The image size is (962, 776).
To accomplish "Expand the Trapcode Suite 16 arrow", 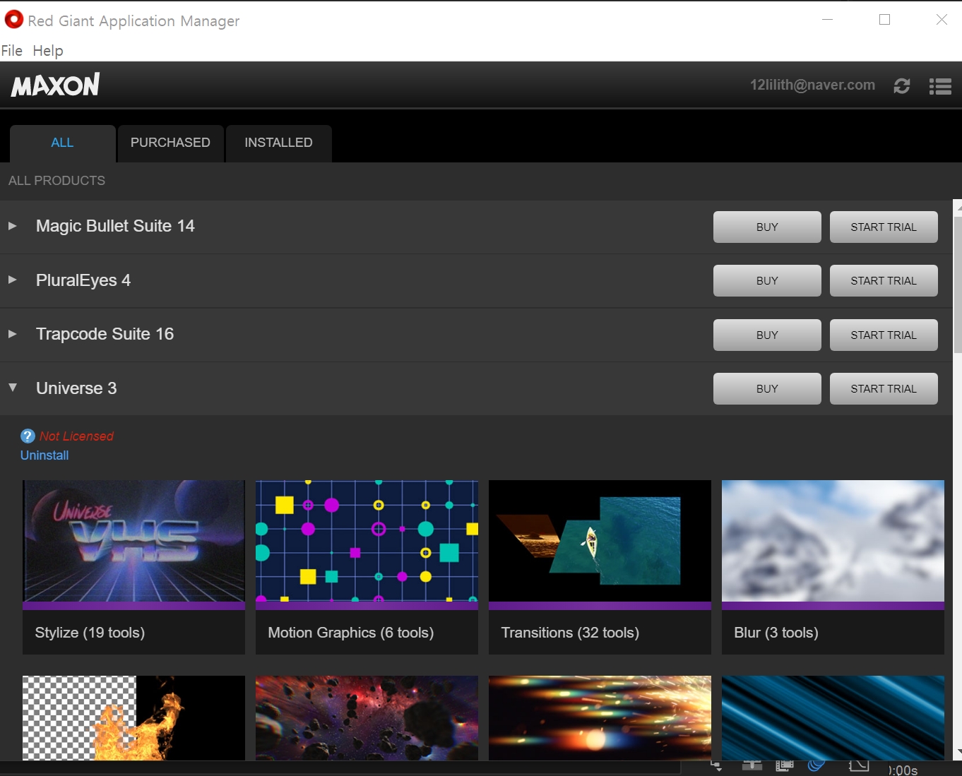I will (13, 334).
